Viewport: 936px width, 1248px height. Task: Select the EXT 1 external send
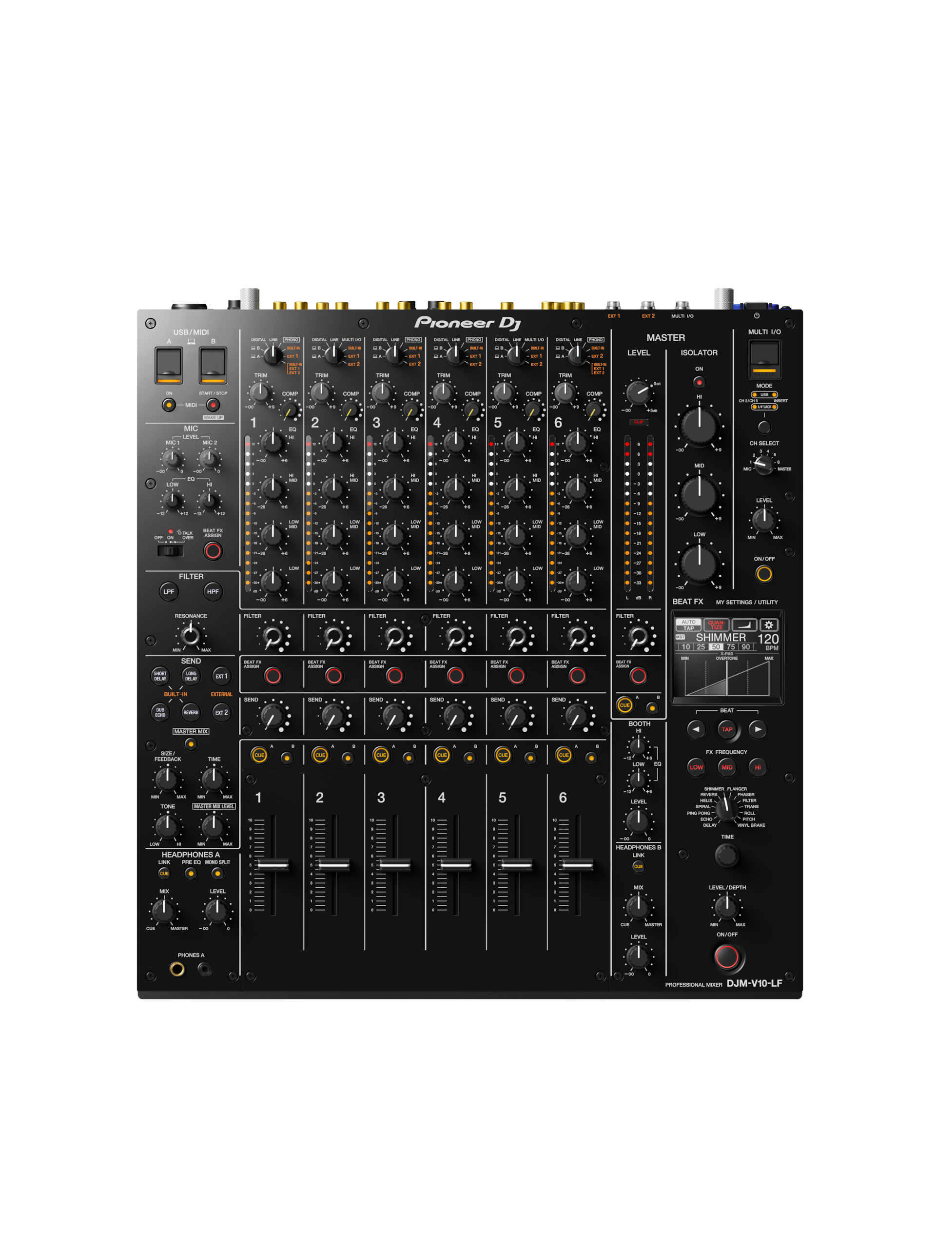(x=222, y=677)
